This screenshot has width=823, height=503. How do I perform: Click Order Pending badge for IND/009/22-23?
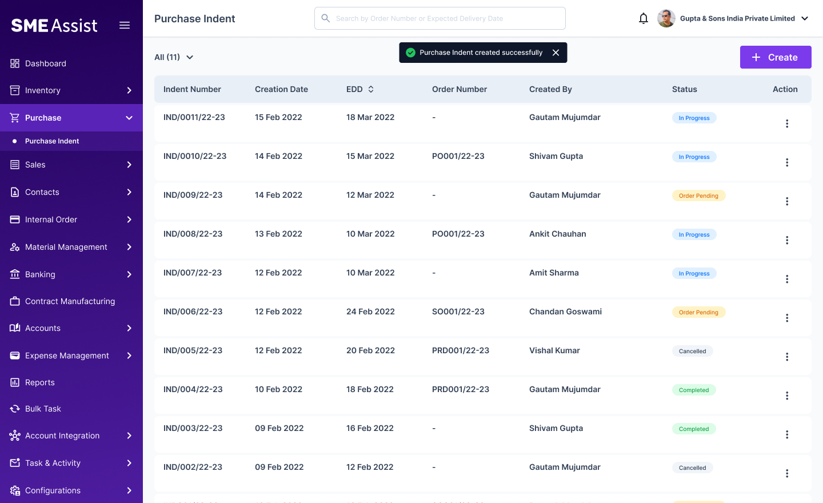pyautogui.click(x=698, y=195)
